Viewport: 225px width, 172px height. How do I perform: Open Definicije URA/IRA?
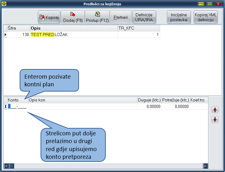coord(144,17)
